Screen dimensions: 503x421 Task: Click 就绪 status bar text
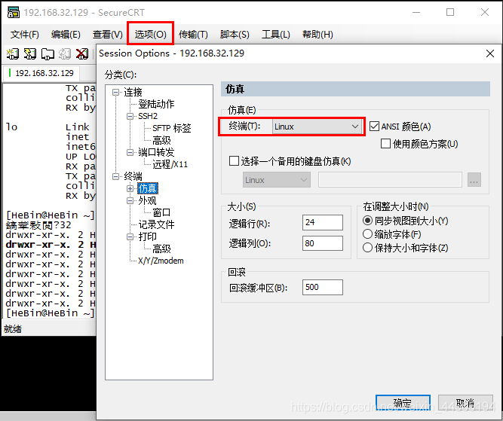[x=13, y=329]
